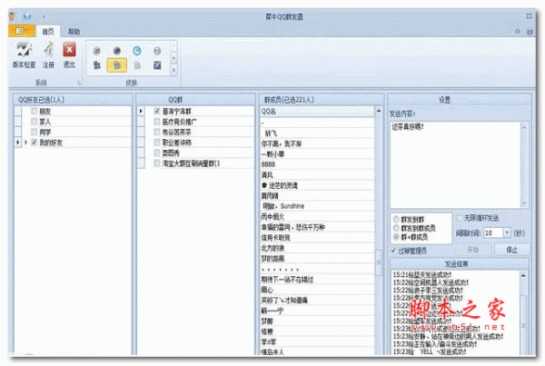
Task: Open the 间隔时间 interval dropdown arrow
Action: (x=507, y=232)
